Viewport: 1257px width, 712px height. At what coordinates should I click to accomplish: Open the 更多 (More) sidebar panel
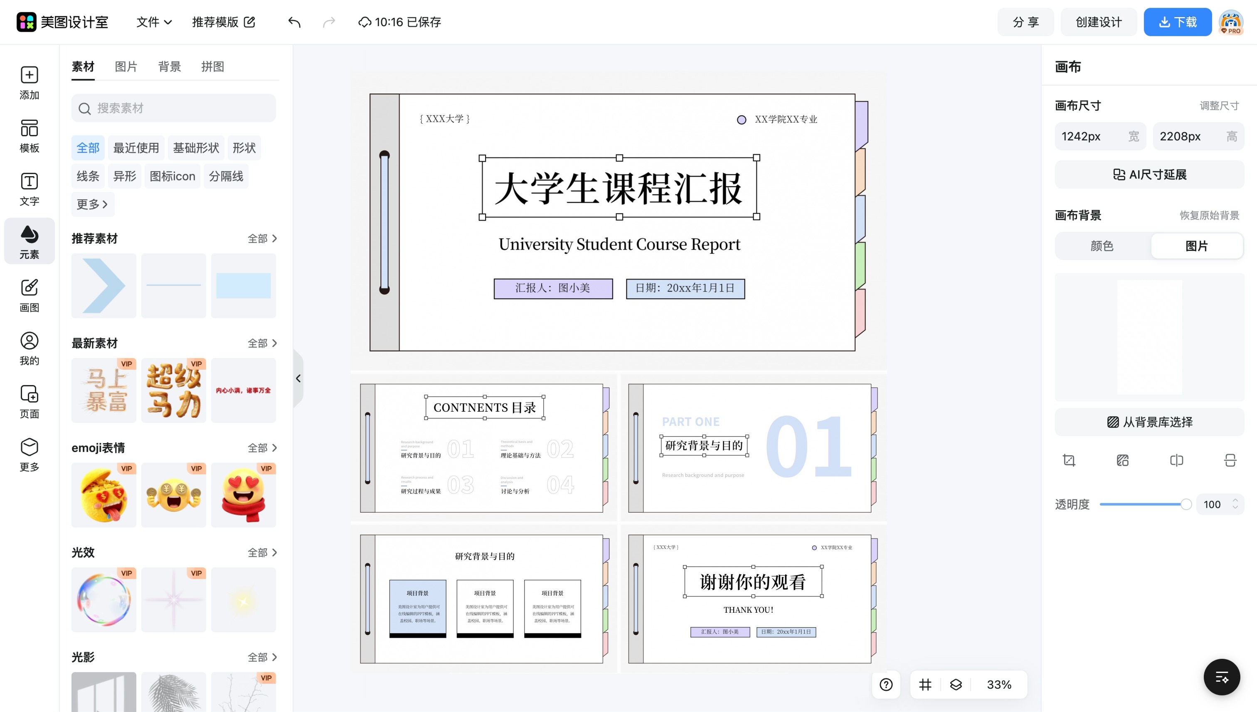click(x=30, y=454)
